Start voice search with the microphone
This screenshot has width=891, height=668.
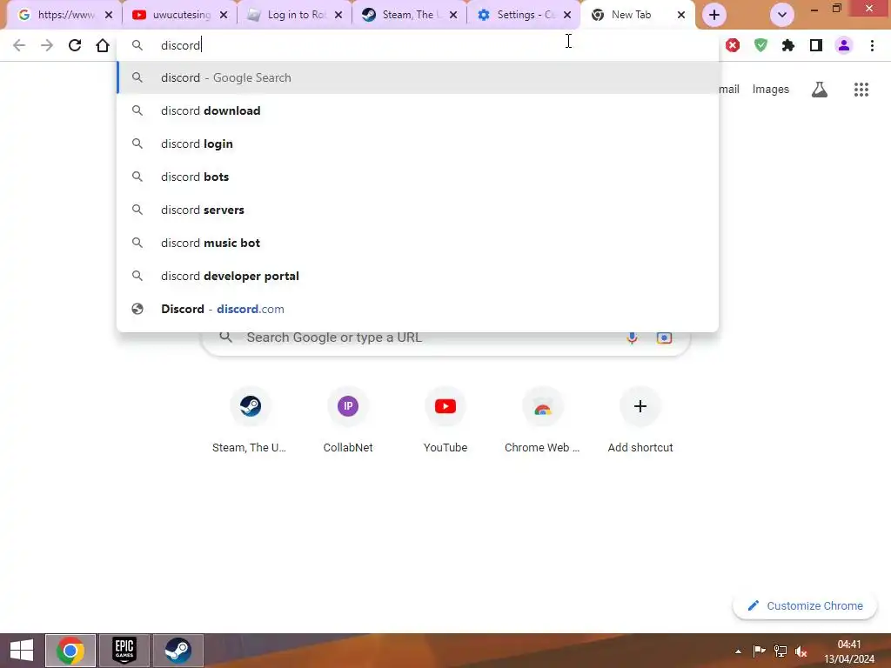click(632, 337)
